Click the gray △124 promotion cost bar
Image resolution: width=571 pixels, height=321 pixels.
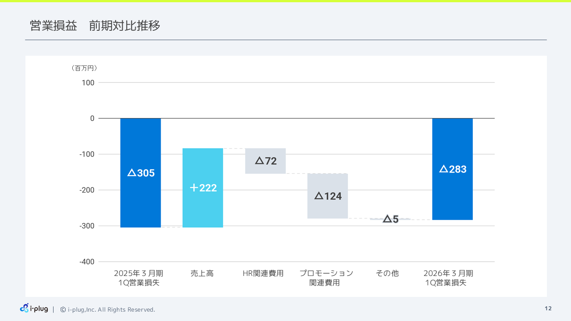point(327,196)
